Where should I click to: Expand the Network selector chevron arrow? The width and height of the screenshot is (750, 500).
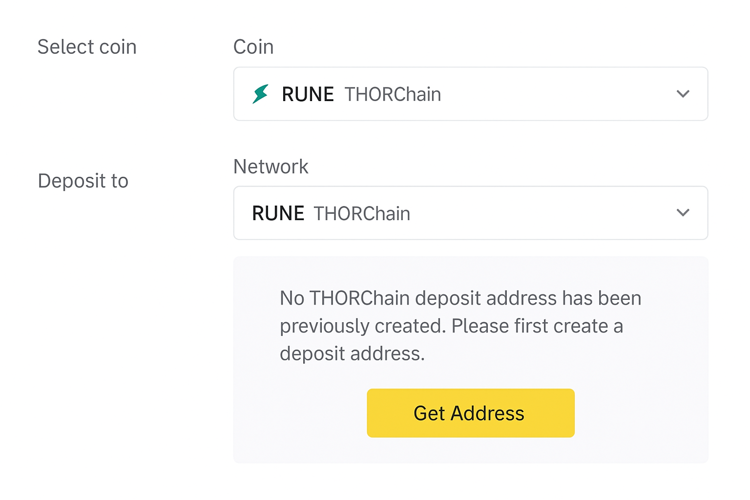683,213
